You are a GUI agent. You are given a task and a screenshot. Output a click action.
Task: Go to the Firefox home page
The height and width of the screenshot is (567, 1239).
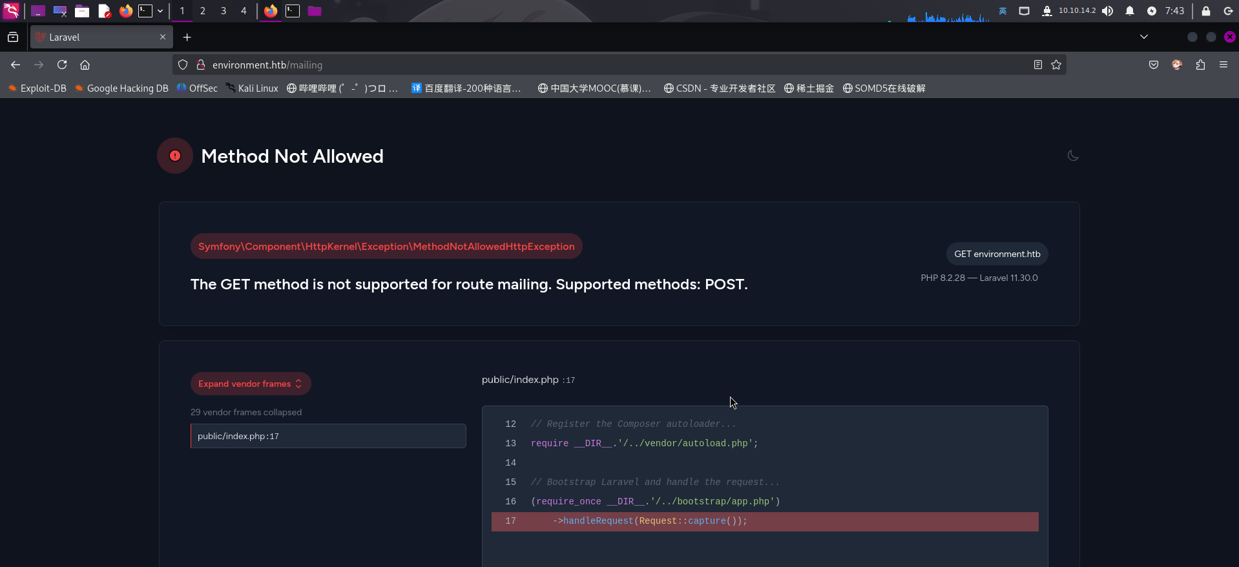pos(85,65)
